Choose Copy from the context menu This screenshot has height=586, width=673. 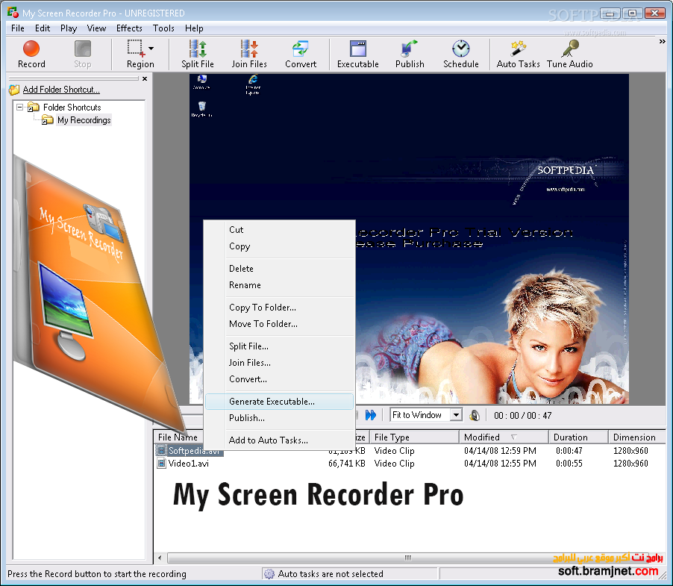coord(280,246)
